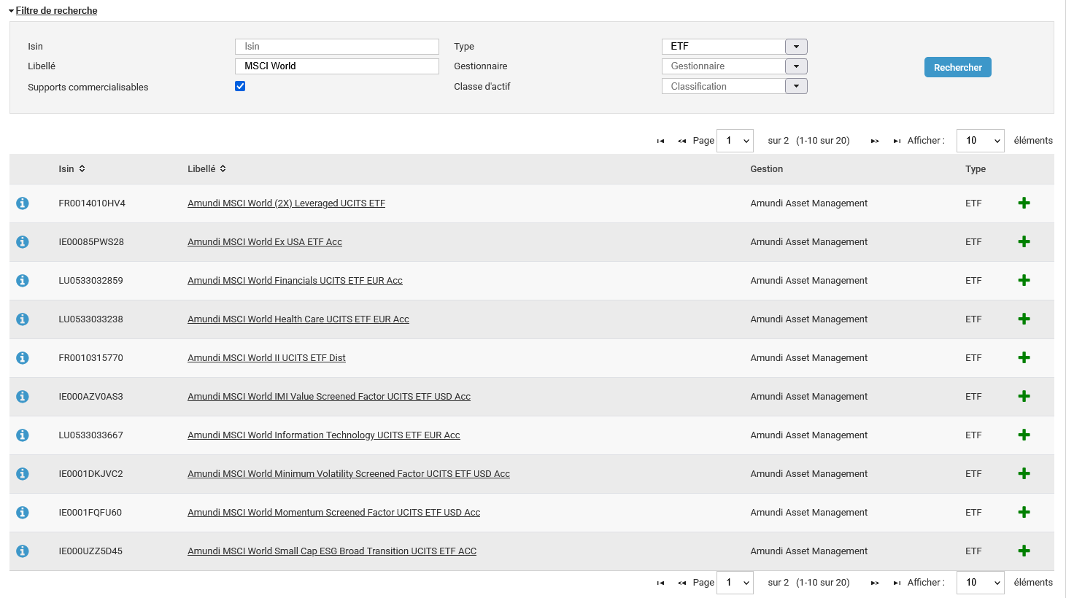
Task: Open the Gestionnaire dropdown
Action: pyautogui.click(x=796, y=66)
